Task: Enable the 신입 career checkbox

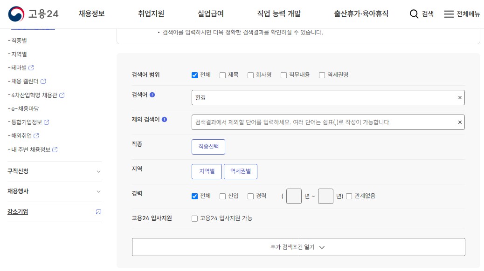Action: (222, 196)
